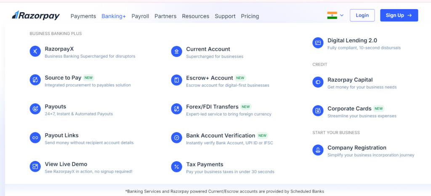
Task: Open the Razorpay Capital link
Action: point(350,80)
